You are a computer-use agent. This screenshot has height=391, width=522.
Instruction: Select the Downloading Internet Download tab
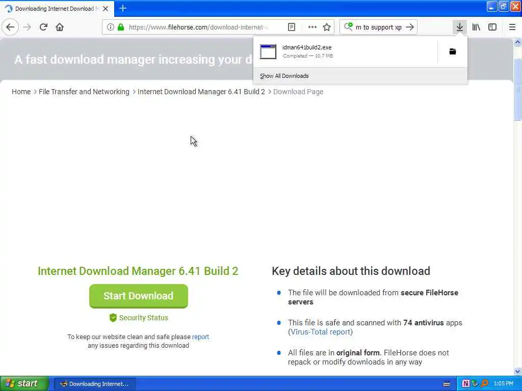coord(57,9)
